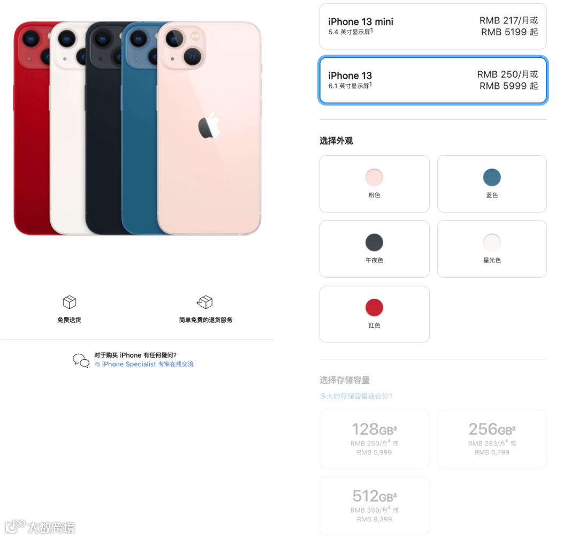Click the Apple logo on pink iPhone
The height and width of the screenshot is (538, 578).
coord(209,125)
